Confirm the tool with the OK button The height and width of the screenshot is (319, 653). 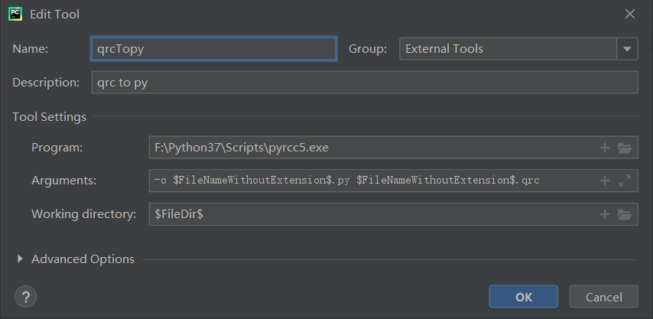click(524, 297)
